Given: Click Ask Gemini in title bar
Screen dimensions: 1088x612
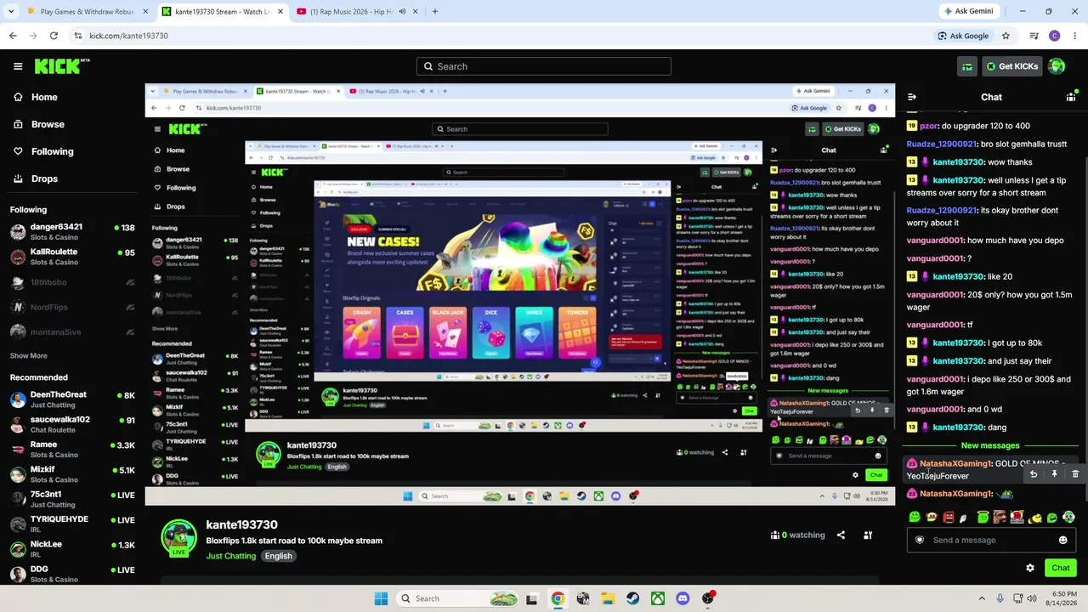Looking at the screenshot, I should pyautogui.click(x=968, y=11).
